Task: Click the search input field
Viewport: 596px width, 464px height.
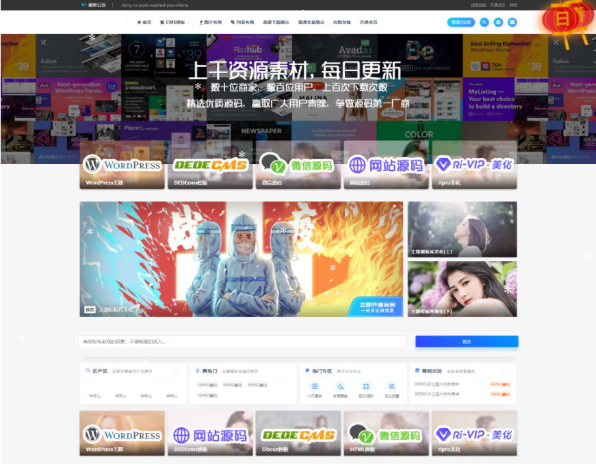Action: pyautogui.click(x=242, y=342)
